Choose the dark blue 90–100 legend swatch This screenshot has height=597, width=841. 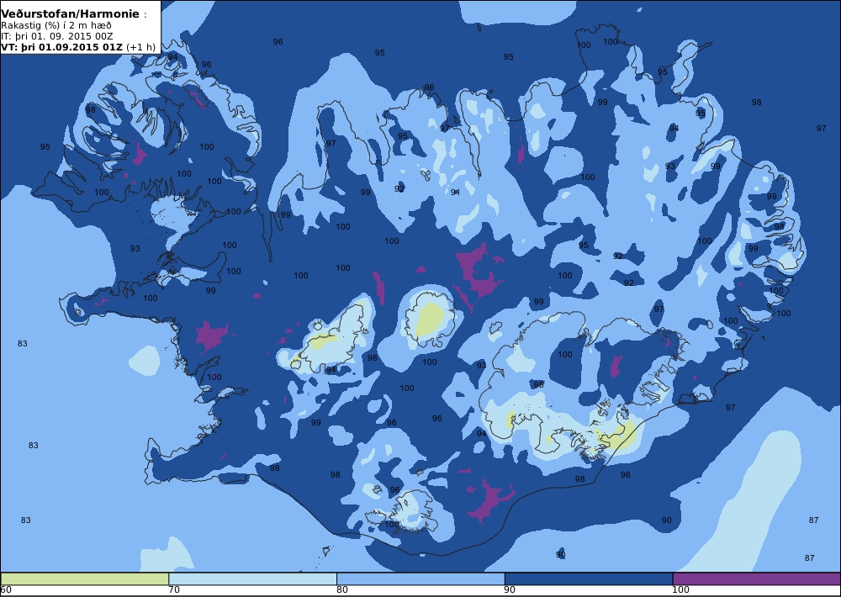[x=589, y=579]
